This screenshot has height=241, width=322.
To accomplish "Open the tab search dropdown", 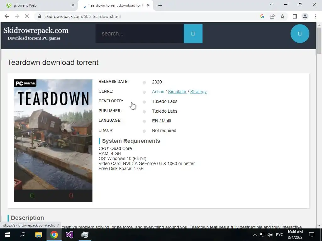I will click(271, 4).
